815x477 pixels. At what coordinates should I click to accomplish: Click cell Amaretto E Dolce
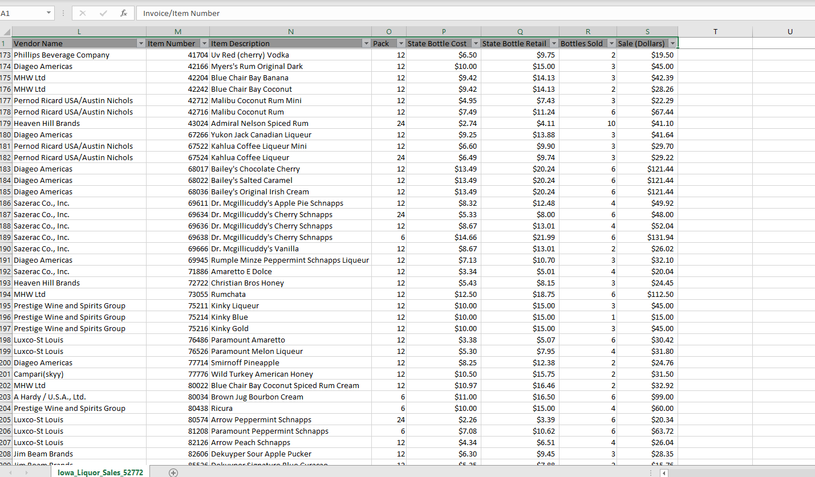(x=290, y=271)
